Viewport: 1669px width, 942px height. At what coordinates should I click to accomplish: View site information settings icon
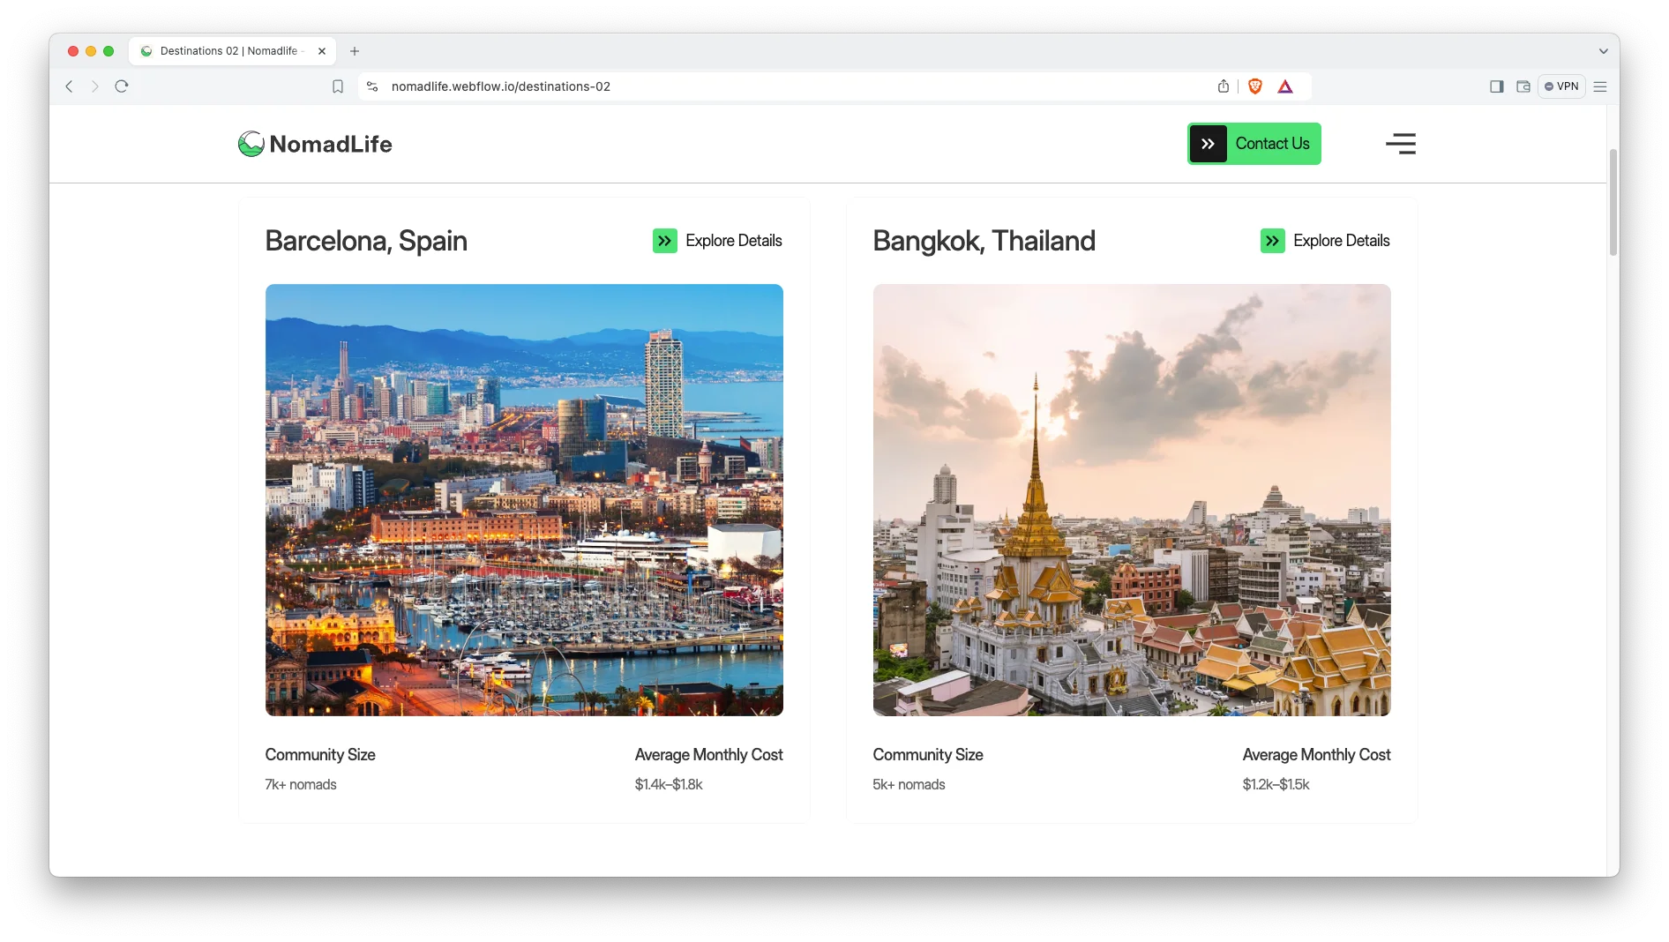372,86
